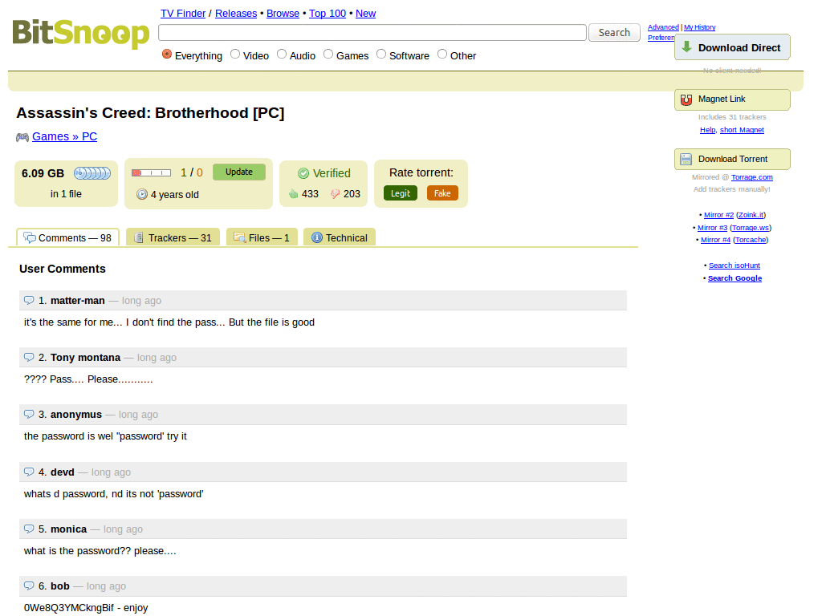Click the seeders health bar indicator

[152, 172]
